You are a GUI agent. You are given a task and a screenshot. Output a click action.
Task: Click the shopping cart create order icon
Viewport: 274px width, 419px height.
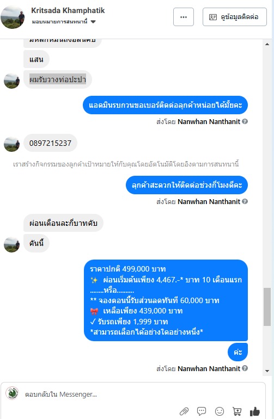point(237,411)
